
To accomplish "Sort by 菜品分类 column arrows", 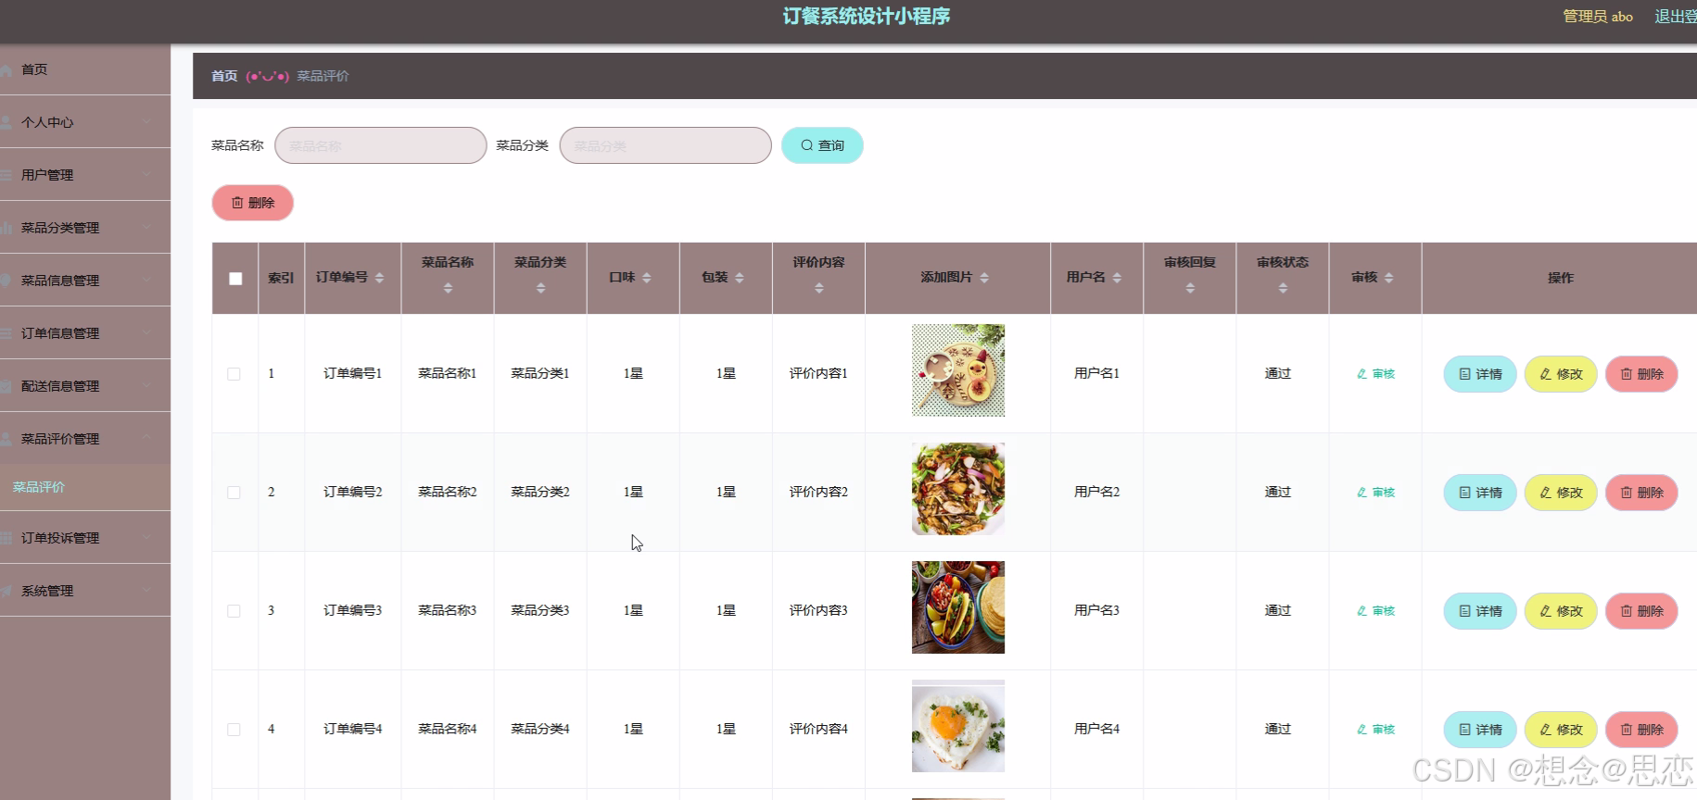I will click(x=540, y=289).
